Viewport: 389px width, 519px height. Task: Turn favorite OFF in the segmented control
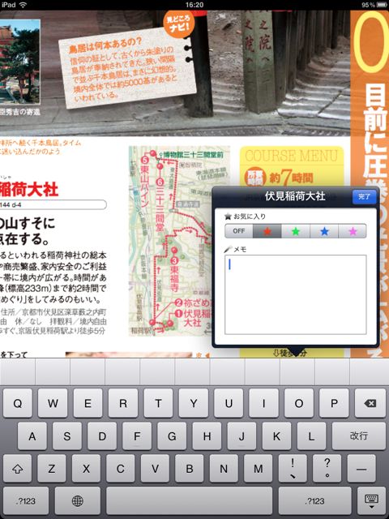[x=239, y=231]
